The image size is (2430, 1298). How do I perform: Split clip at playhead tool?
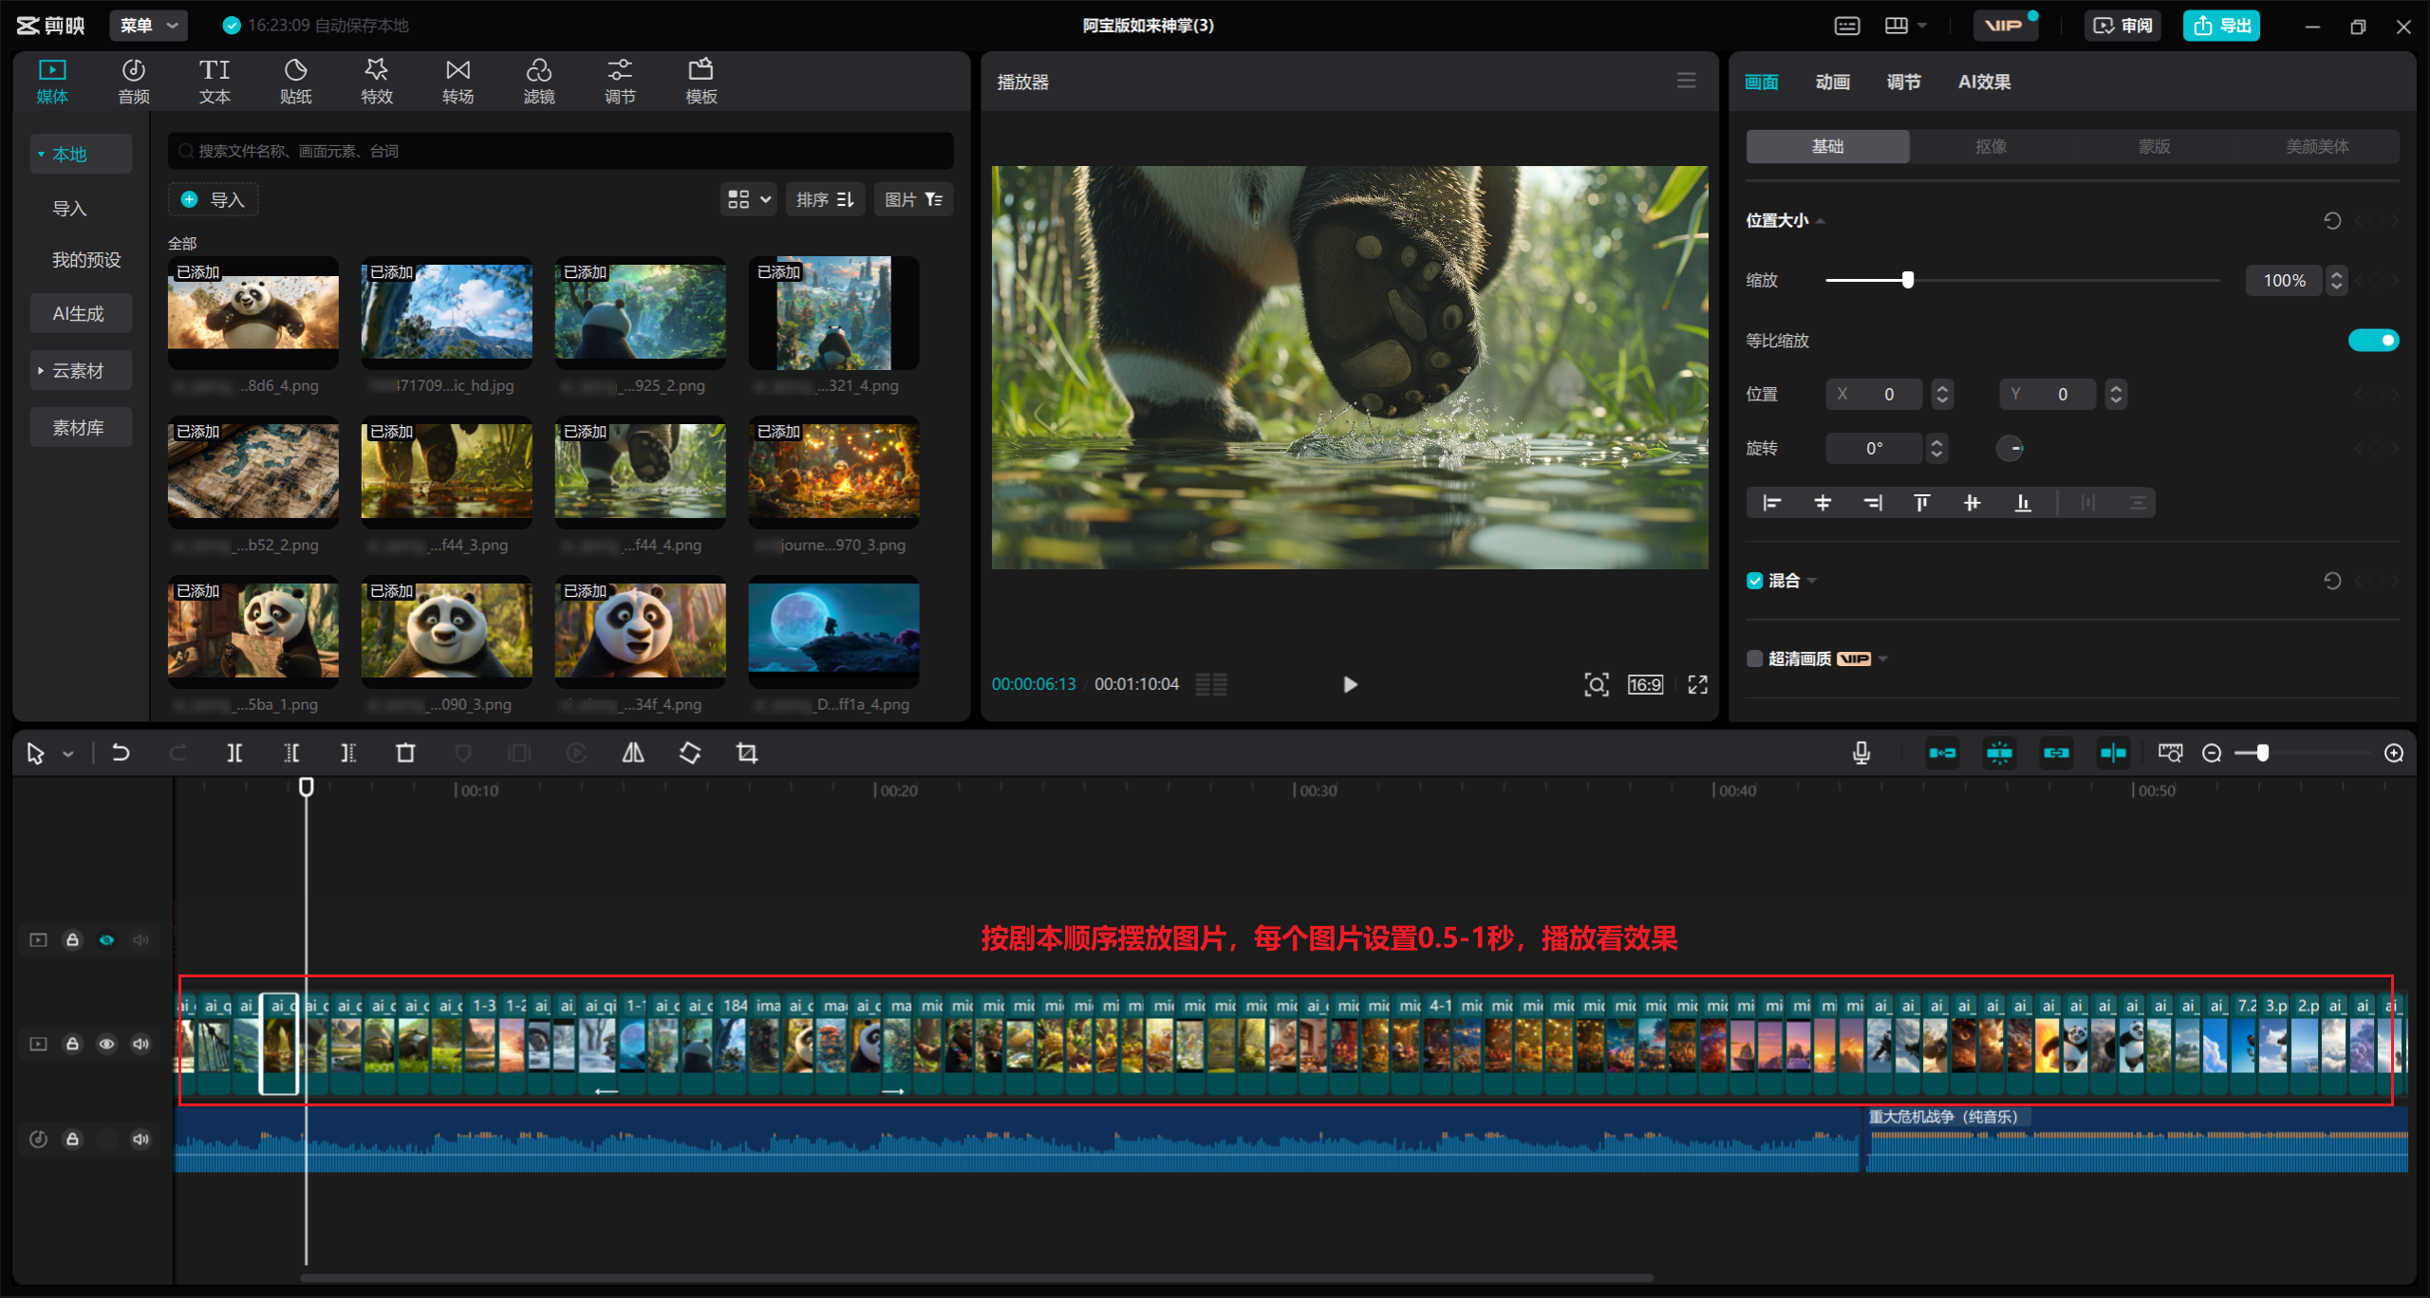234,753
